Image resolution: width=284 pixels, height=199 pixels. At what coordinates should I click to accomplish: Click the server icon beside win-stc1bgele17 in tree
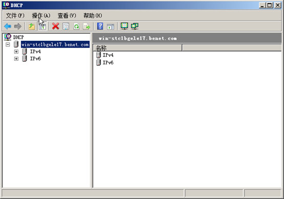click(x=16, y=44)
